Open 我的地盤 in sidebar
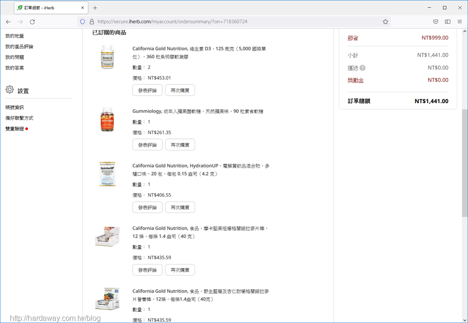 15,36
